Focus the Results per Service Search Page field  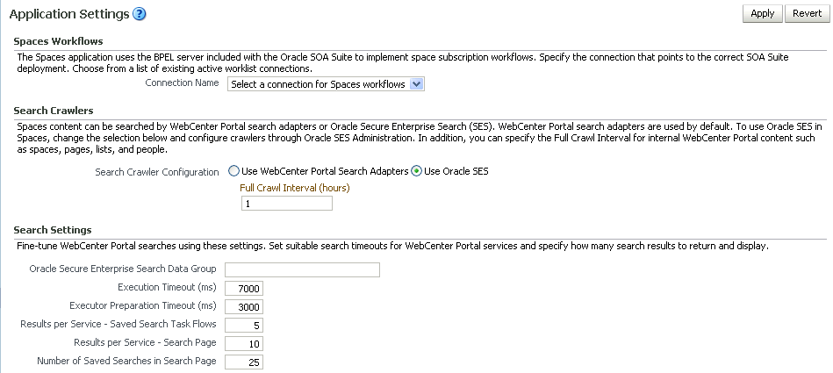[244, 343]
